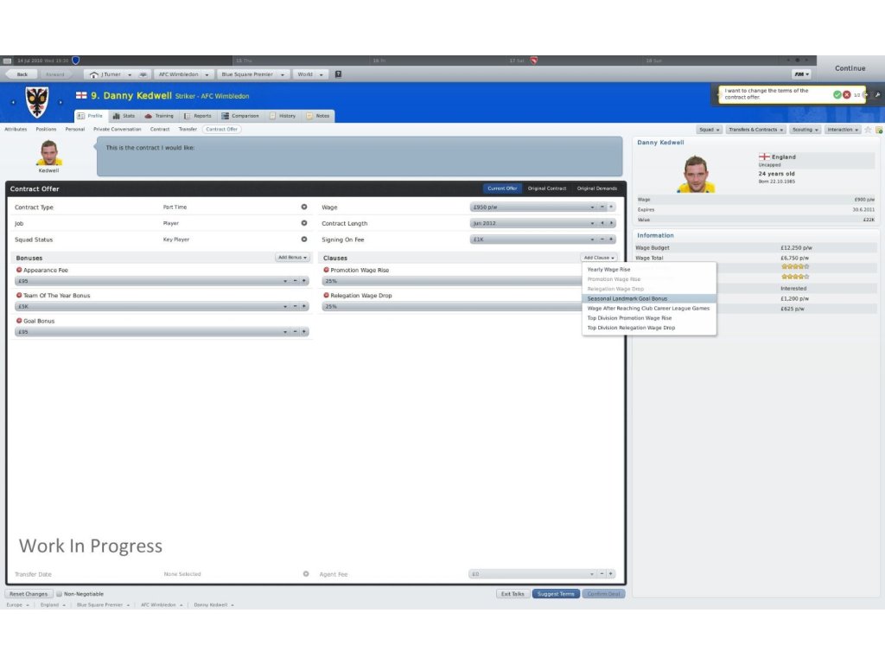Remove the Relegation Wage Drop clause
The width and height of the screenshot is (885, 664).
click(326, 296)
